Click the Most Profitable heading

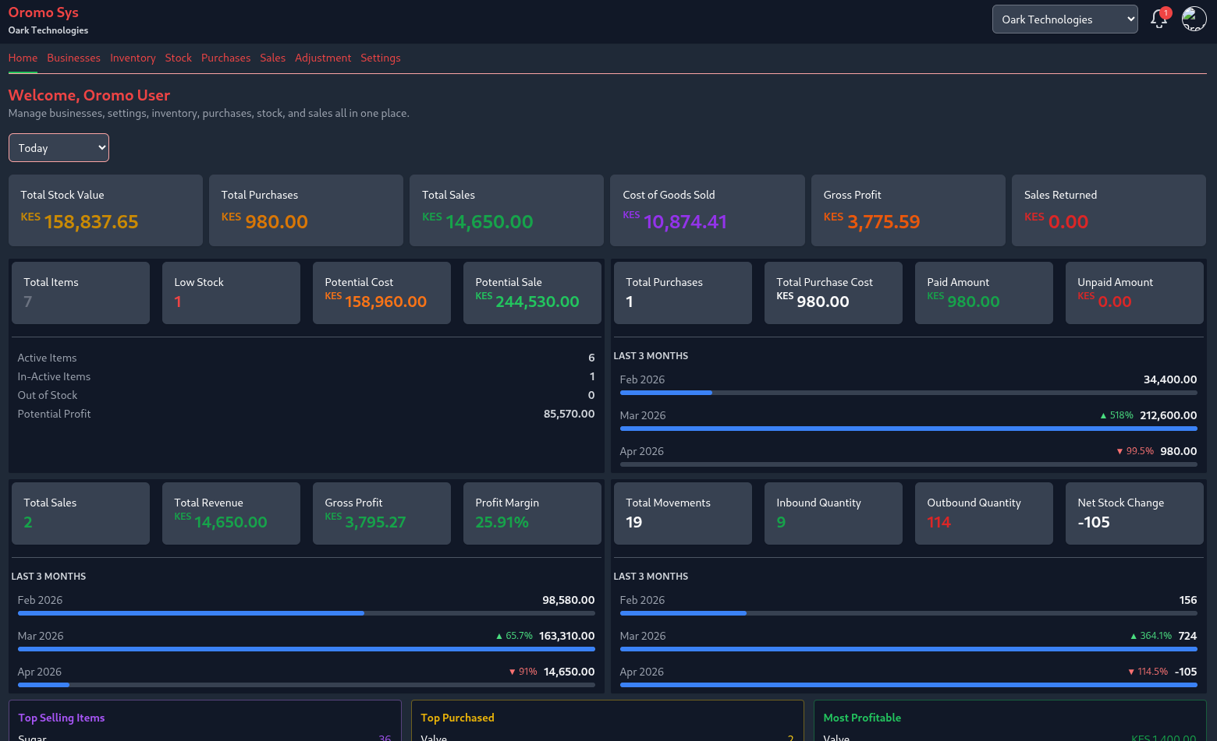(862, 718)
